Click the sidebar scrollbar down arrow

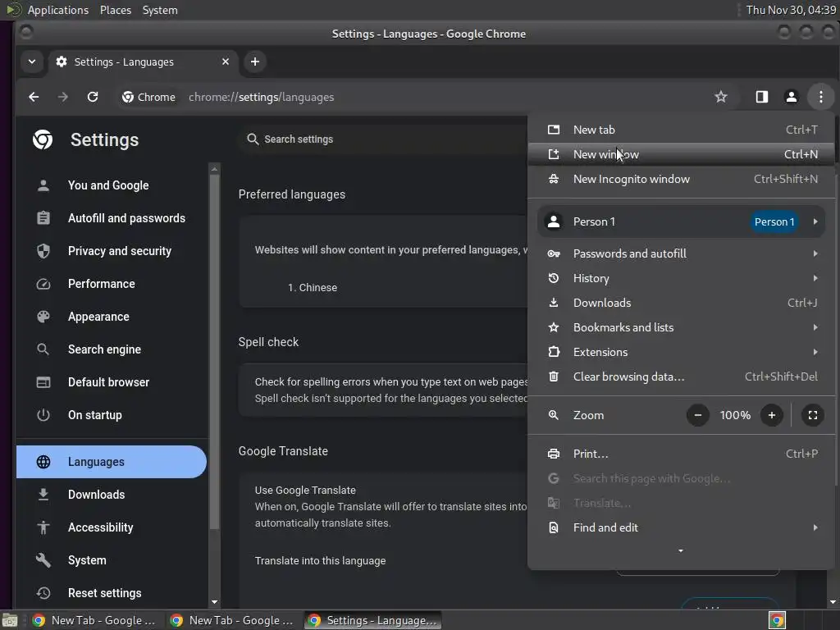pos(214,603)
